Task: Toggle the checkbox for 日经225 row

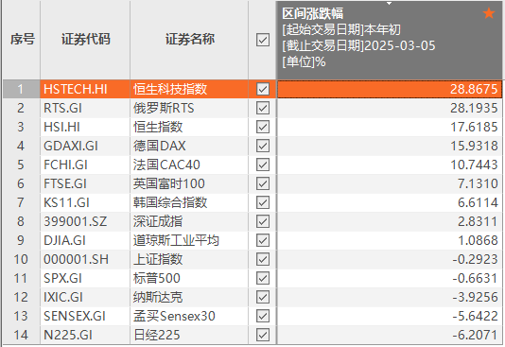Action: point(263,335)
